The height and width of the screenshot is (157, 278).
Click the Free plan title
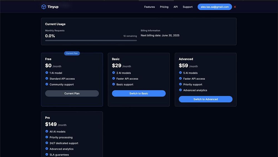pyautogui.click(x=48, y=59)
